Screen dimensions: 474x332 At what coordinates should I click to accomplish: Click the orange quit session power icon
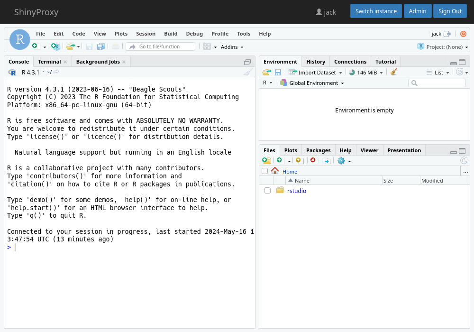tap(463, 34)
